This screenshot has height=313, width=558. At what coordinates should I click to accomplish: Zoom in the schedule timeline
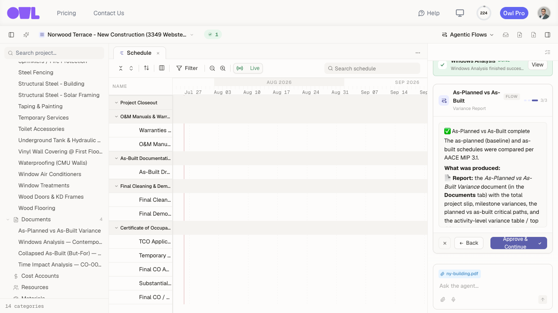click(223, 68)
